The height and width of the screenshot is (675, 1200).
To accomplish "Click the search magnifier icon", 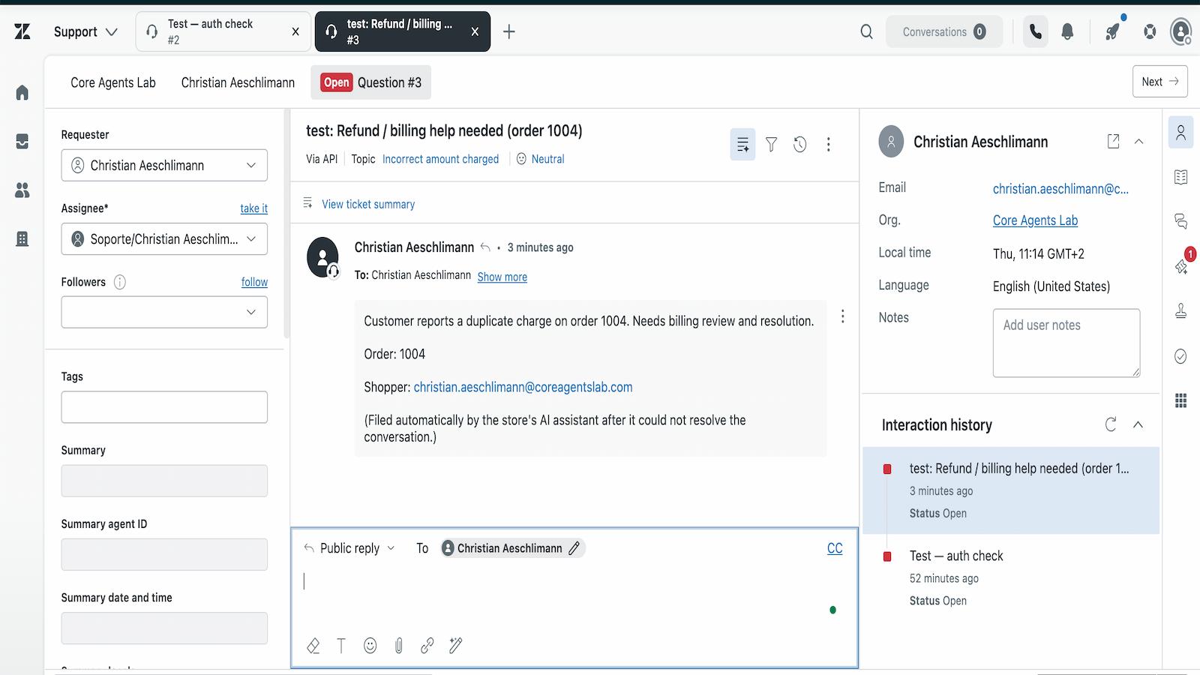I will click(x=866, y=31).
